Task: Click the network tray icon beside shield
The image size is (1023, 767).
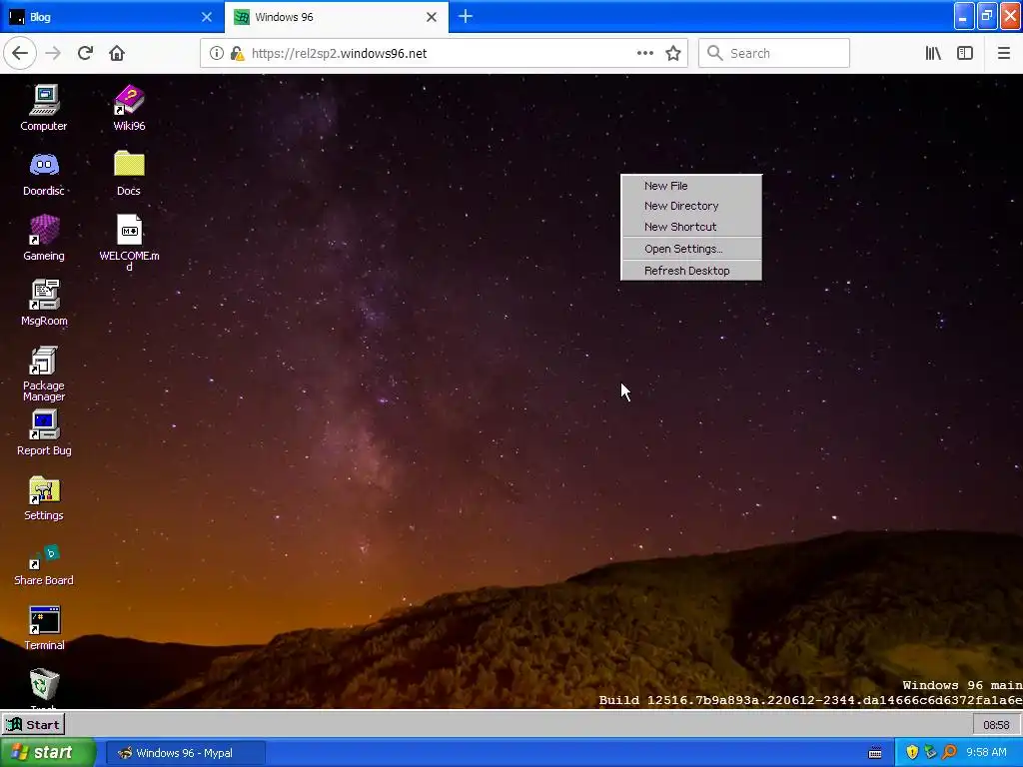Action: (930, 753)
